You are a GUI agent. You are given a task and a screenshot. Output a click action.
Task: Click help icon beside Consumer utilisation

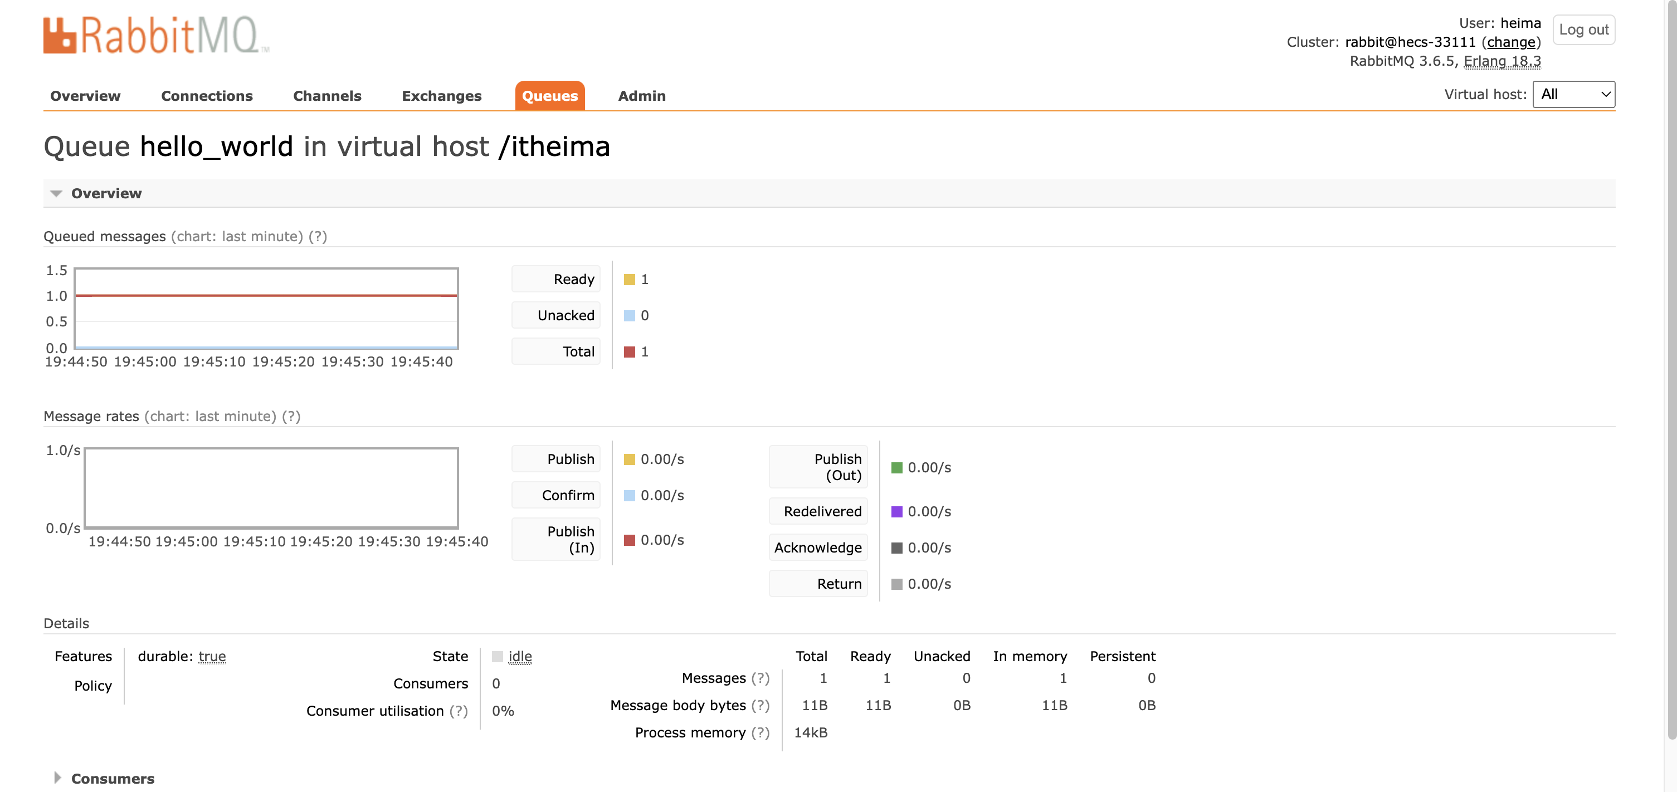click(459, 711)
